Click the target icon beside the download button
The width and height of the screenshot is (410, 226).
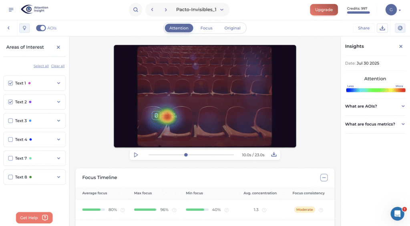400,28
